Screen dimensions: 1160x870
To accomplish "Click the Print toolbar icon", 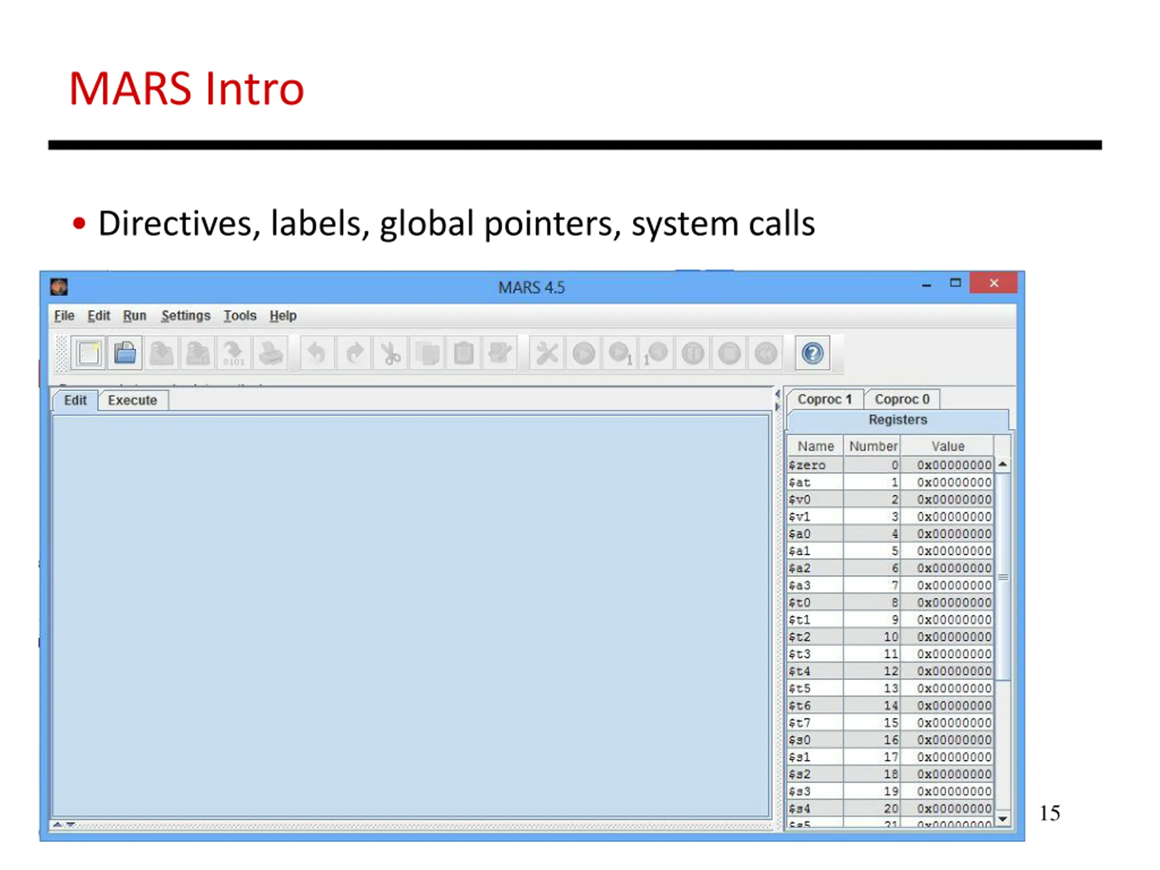I will (271, 353).
